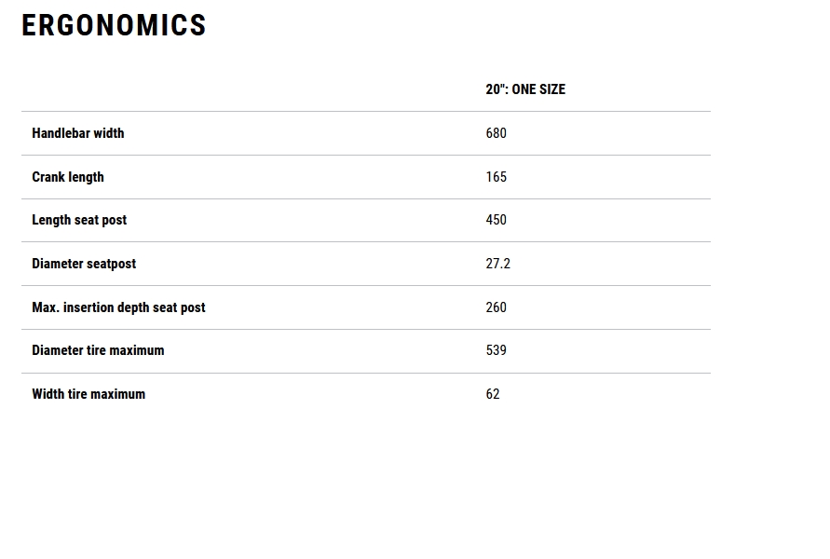Viewport: 830px width, 559px height.
Task: Click the Diameter tire maximum label
Action: point(98,350)
